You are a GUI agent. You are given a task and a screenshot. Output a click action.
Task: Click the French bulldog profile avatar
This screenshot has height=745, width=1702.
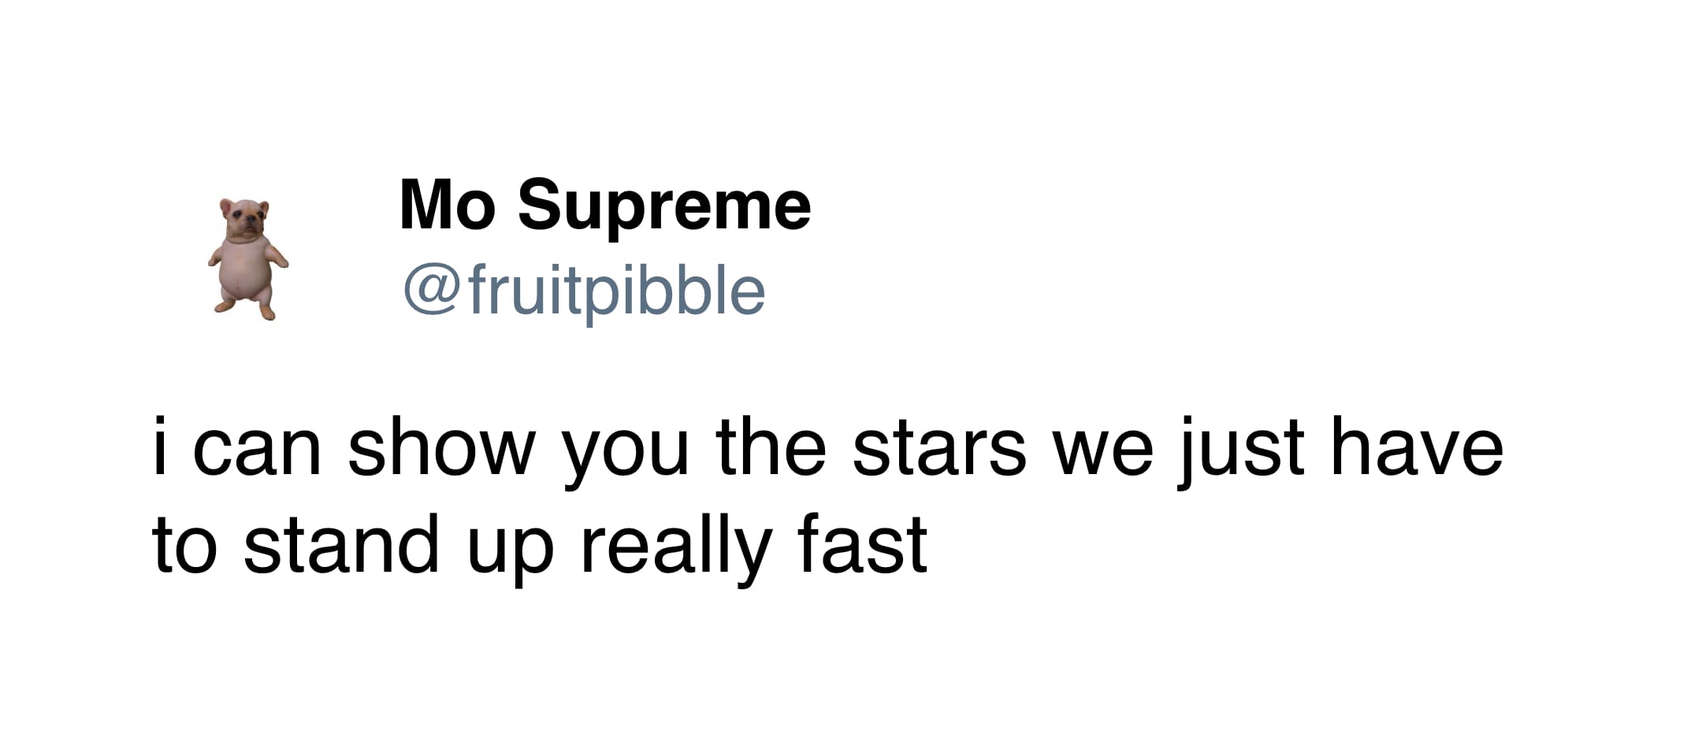tap(248, 259)
